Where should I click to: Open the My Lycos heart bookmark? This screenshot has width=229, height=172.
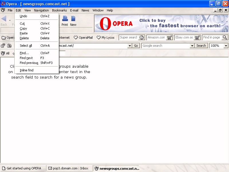[105, 38]
